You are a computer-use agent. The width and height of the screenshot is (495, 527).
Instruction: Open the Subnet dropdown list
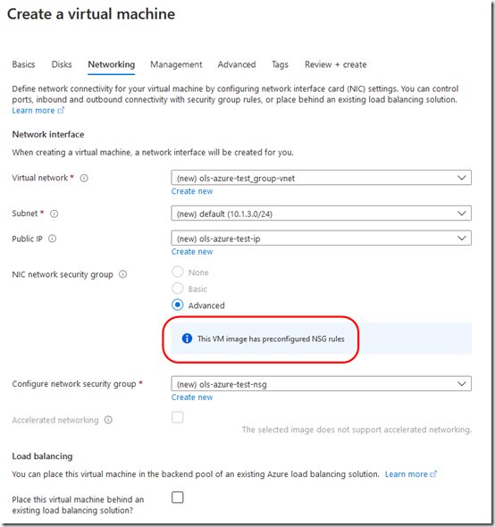(x=321, y=213)
